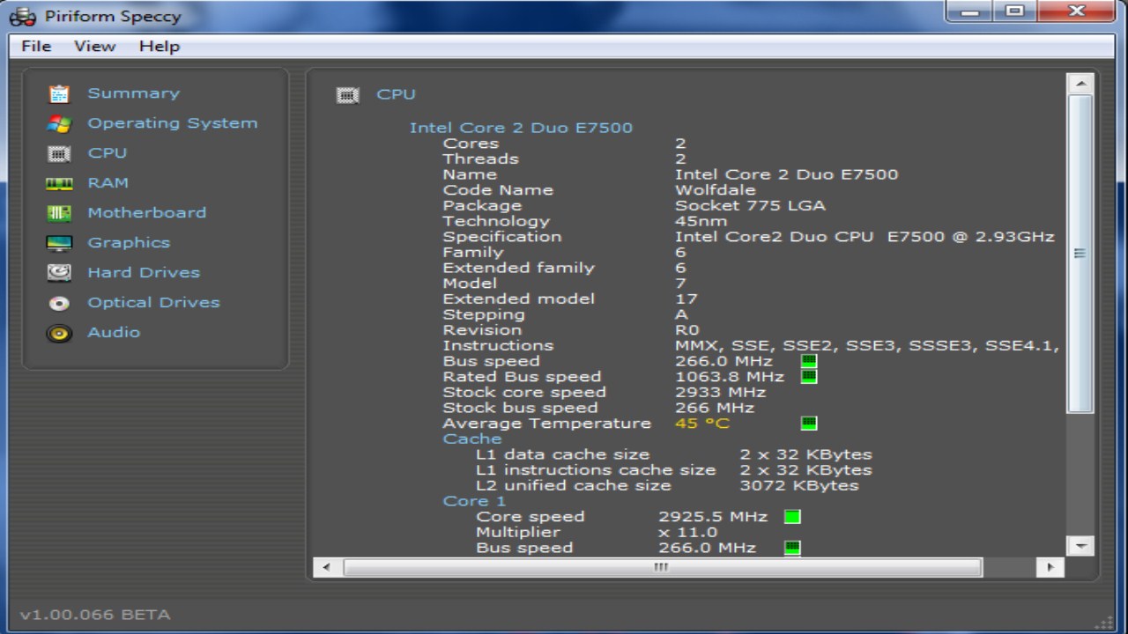Click the Summary sidebar icon
1128x634 pixels.
[59, 94]
